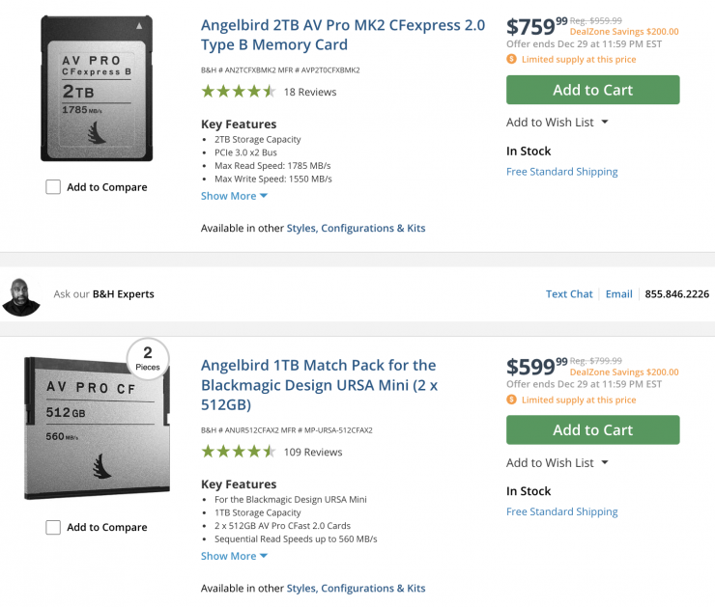Tick Add to Compare for the 1TB Match Pack
Viewport: 715px width, 607px height.
coord(53,527)
